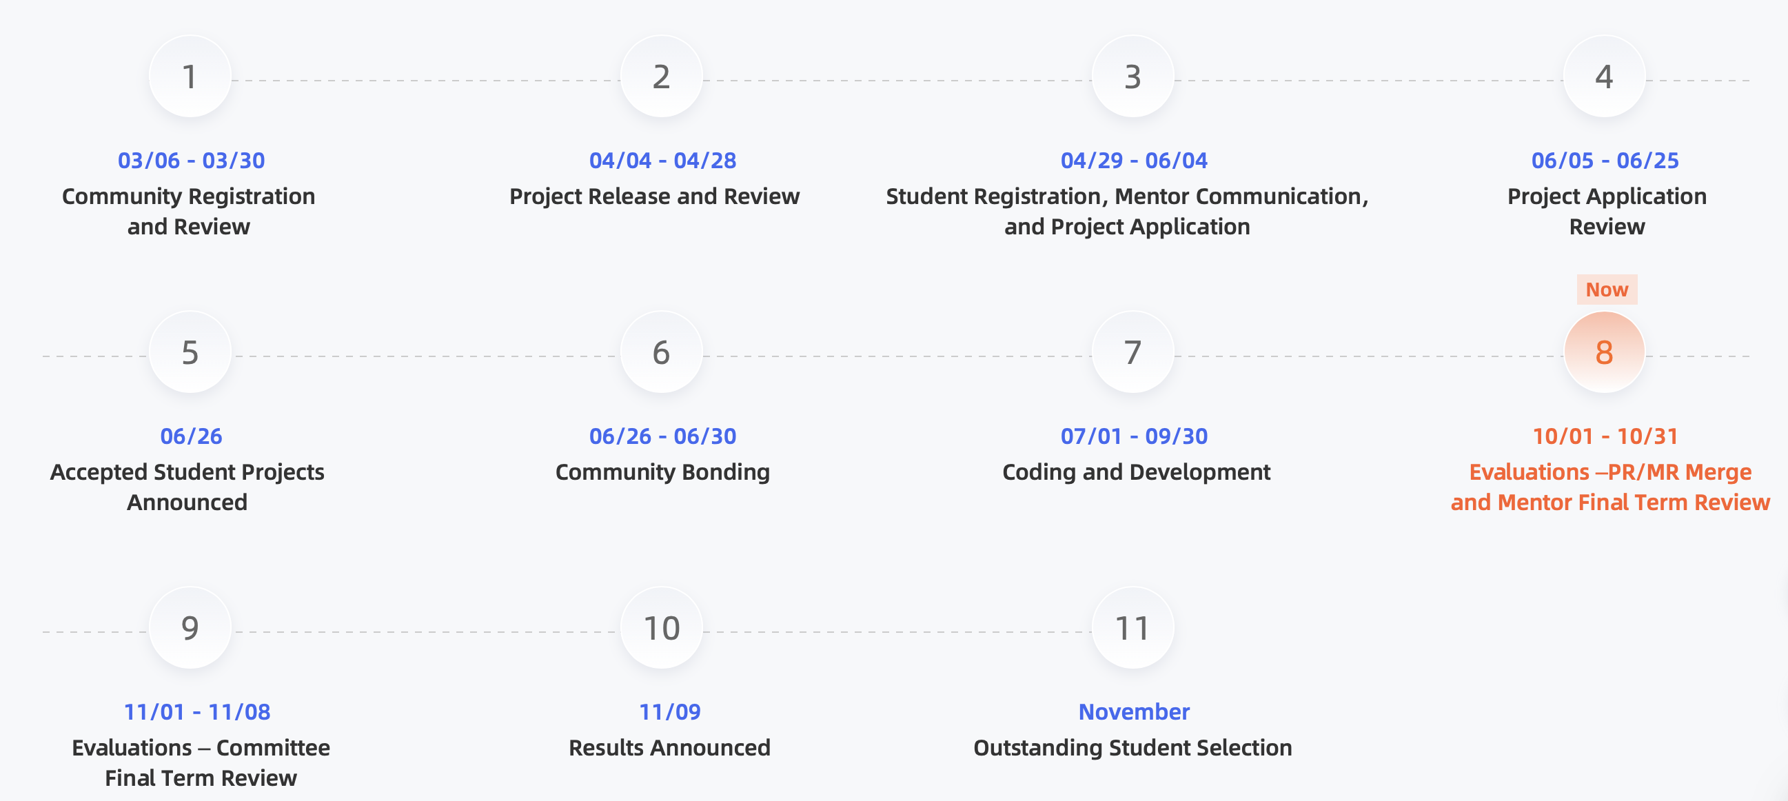The height and width of the screenshot is (801, 1788).
Task: Click the Coding and Development title
Action: [1135, 472]
